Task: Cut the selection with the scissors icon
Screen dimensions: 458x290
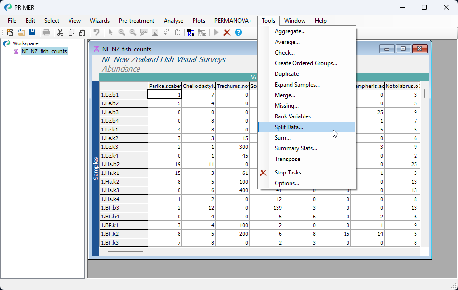Action: pyautogui.click(x=60, y=32)
